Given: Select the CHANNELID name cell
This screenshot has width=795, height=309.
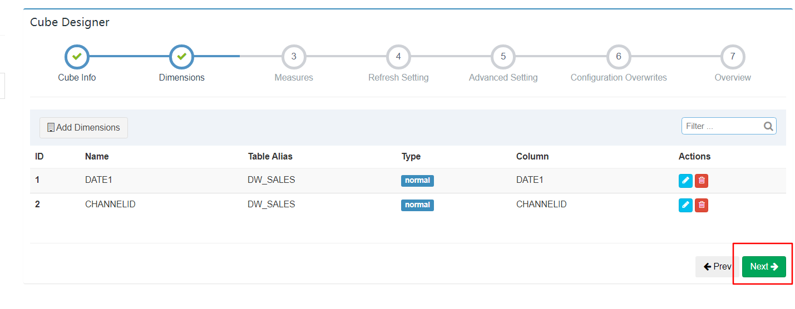Looking at the screenshot, I should [x=110, y=205].
